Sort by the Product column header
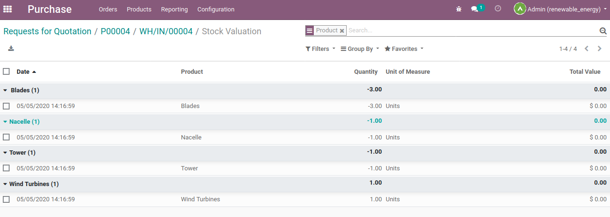Screen dimensions: 610x217 (192, 72)
